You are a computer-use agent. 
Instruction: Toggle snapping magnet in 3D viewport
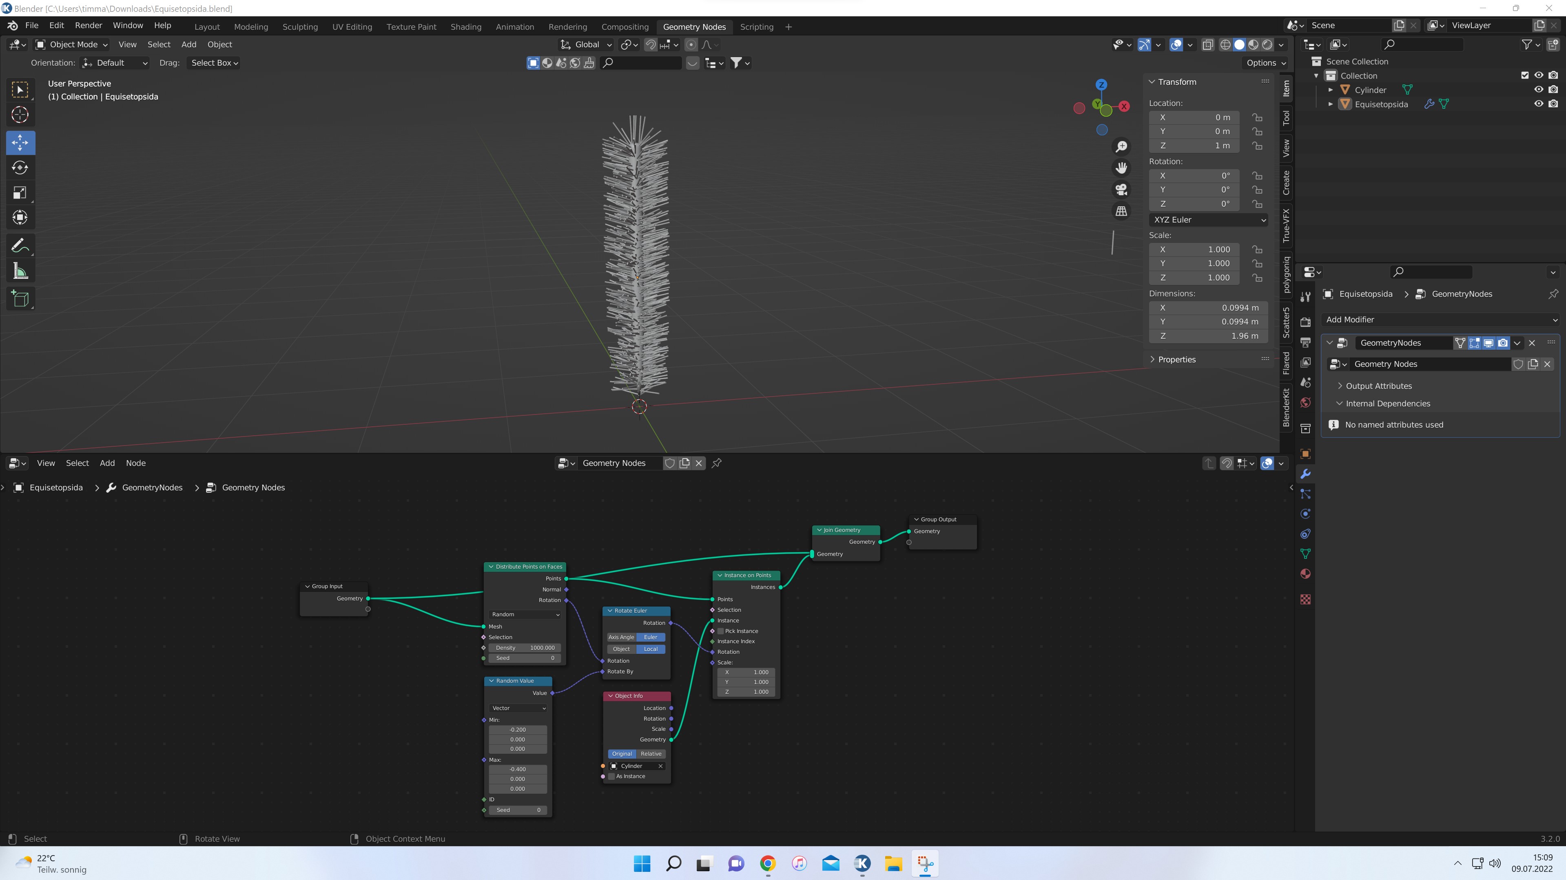click(651, 44)
